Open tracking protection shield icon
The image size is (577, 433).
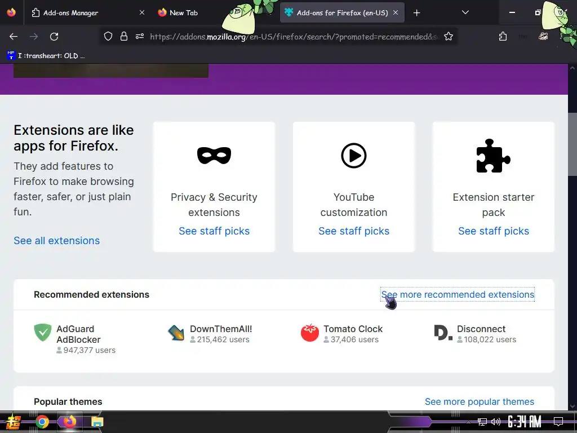(x=108, y=36)
